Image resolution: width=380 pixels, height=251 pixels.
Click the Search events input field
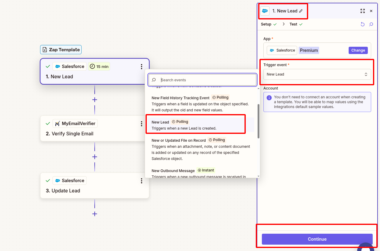tap(202, 80)
